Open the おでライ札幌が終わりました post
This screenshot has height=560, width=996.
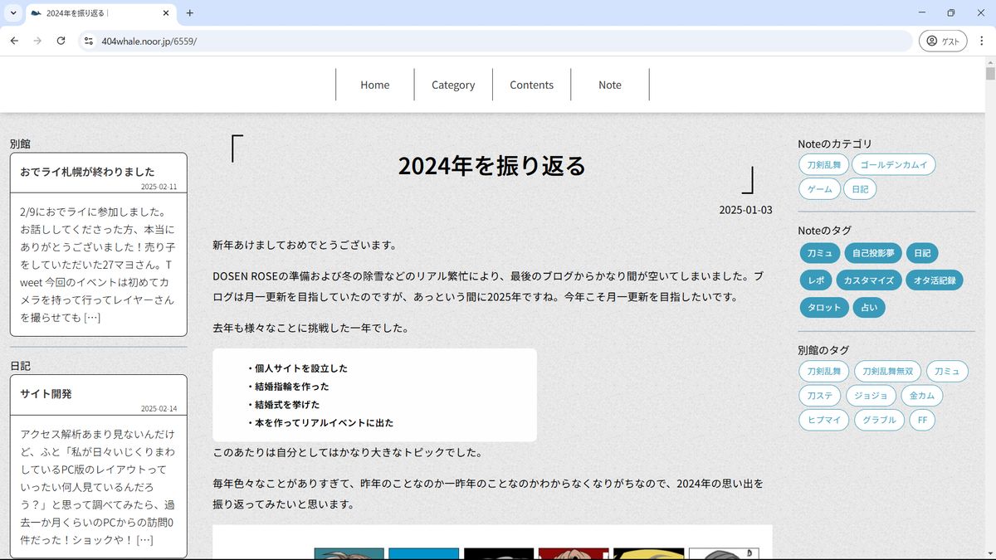(x=87, y=172)
